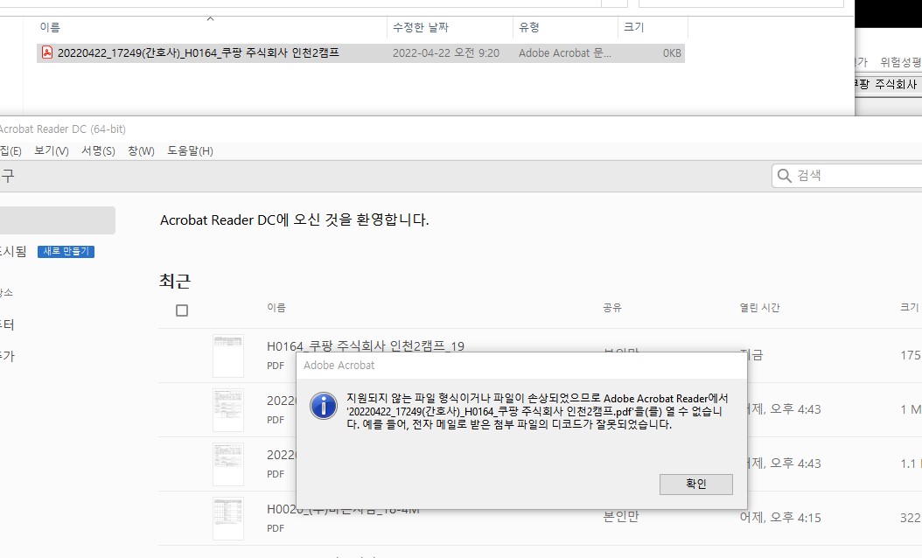Open the 보기(V) menu

tap(51, 151)
